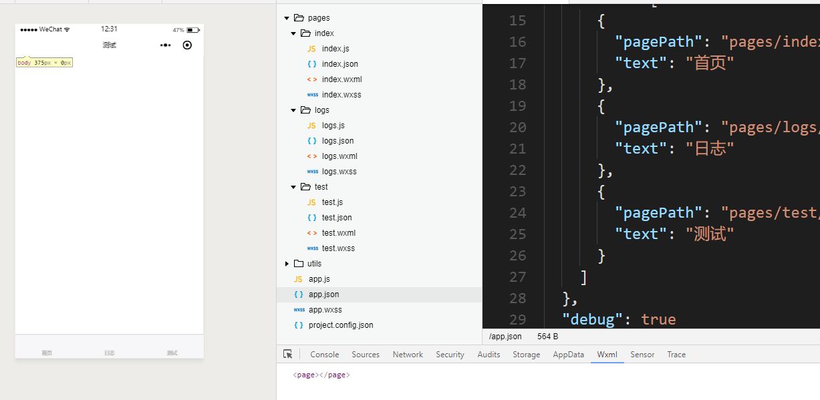Open the Network tab
The image size is (820, 400).
point(408,355)
